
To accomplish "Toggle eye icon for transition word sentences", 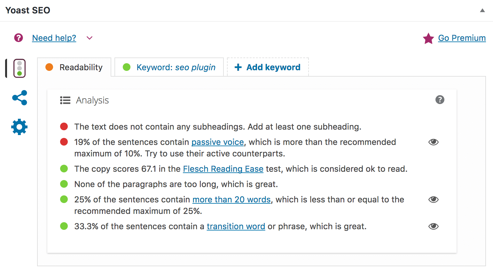I will point(434,226).
